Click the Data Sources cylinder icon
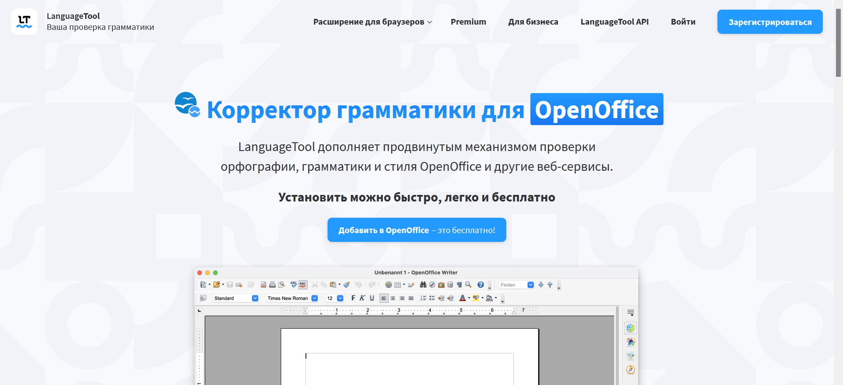 (450, 284)
